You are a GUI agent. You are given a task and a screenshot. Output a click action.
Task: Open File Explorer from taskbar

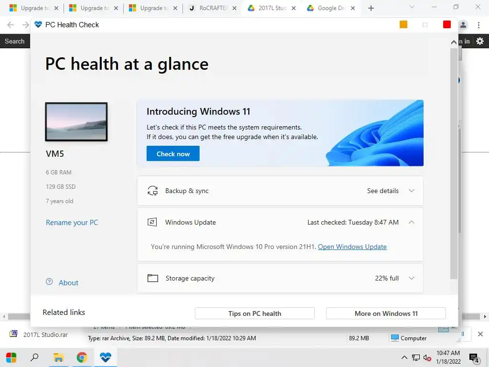point(58,357)
